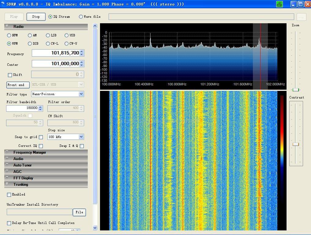
Task: Click the Stop button
Action: (36, 17)
